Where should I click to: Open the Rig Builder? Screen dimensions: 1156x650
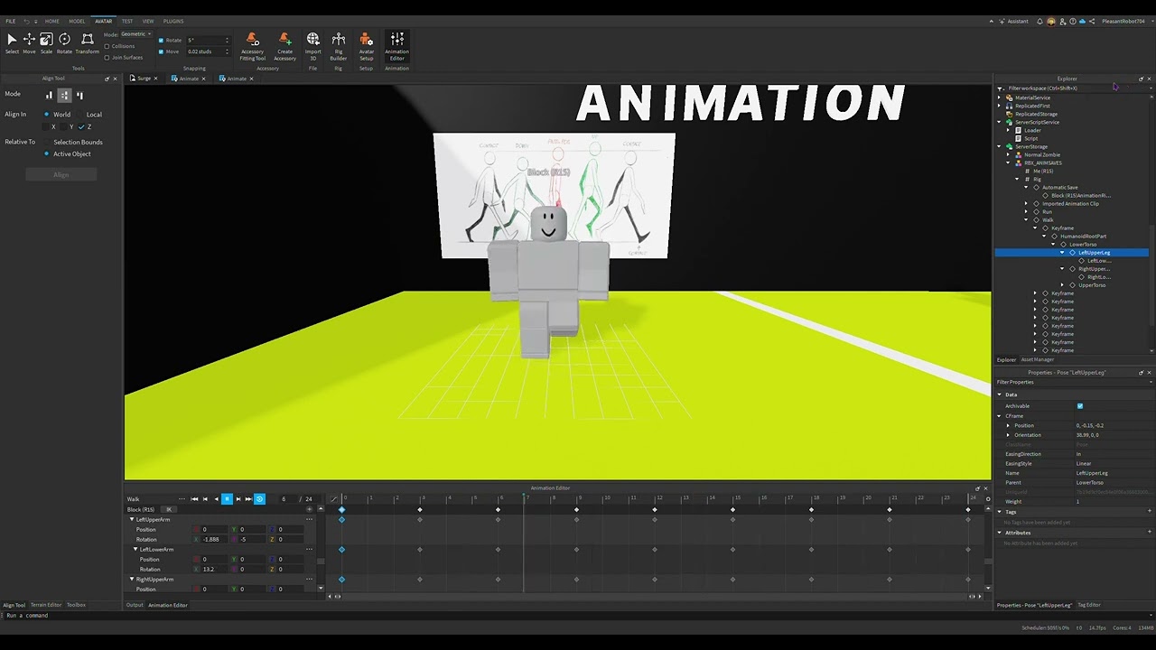(x=339, y=45)
